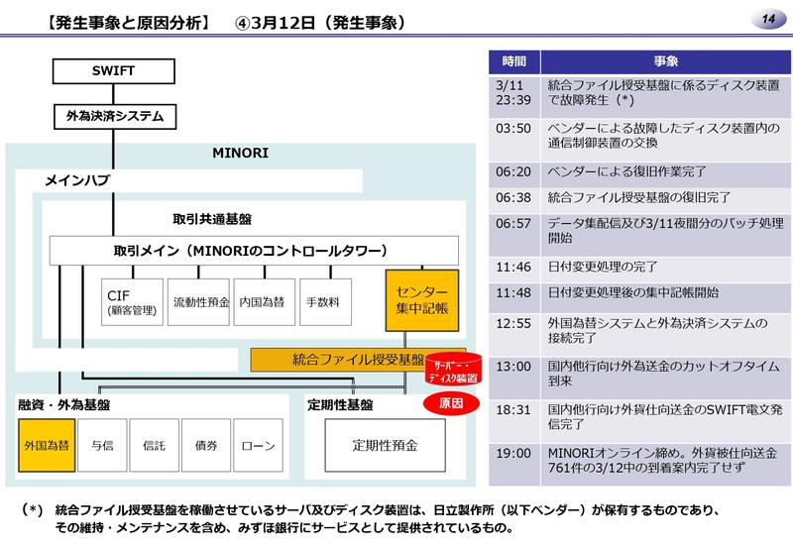Click ベンダーによる復旧作業完了 text
The height and width of the screenshot is (549, 793).
click(x=627, y=171)
